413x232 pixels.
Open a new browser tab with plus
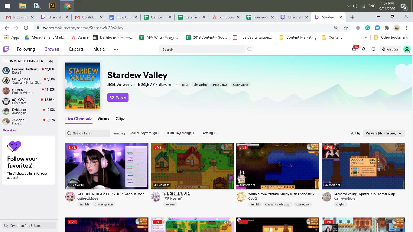[x=352, y=17]
